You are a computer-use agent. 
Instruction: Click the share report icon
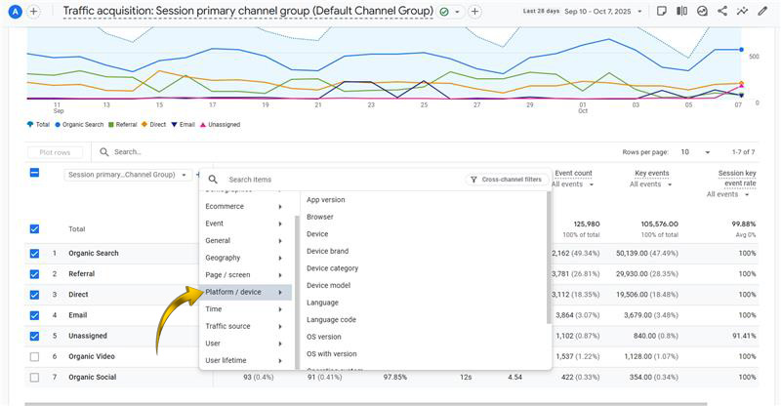point(722,12)
